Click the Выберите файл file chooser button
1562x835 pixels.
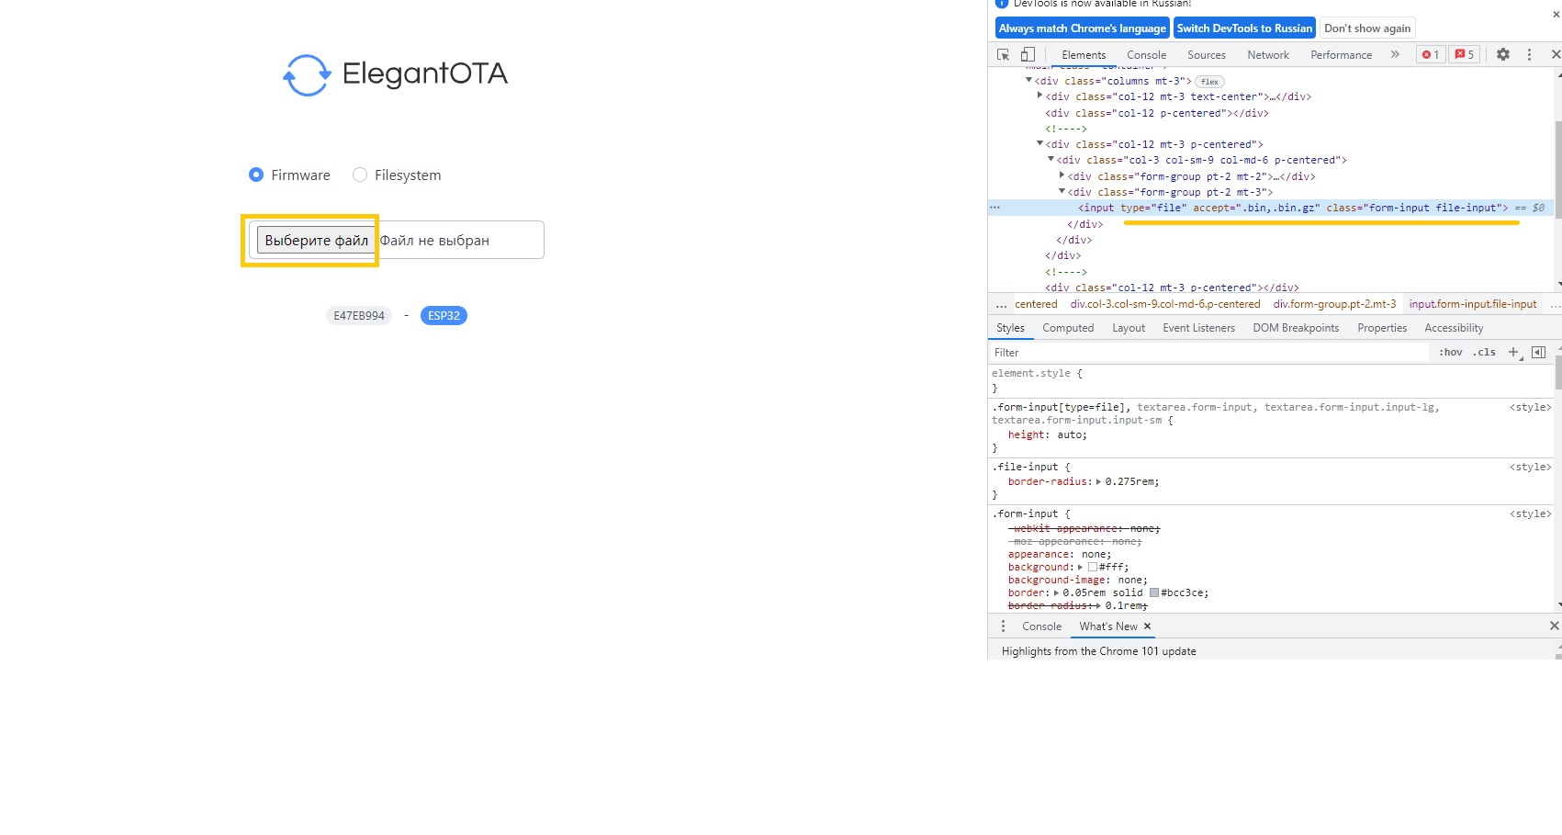316,241
